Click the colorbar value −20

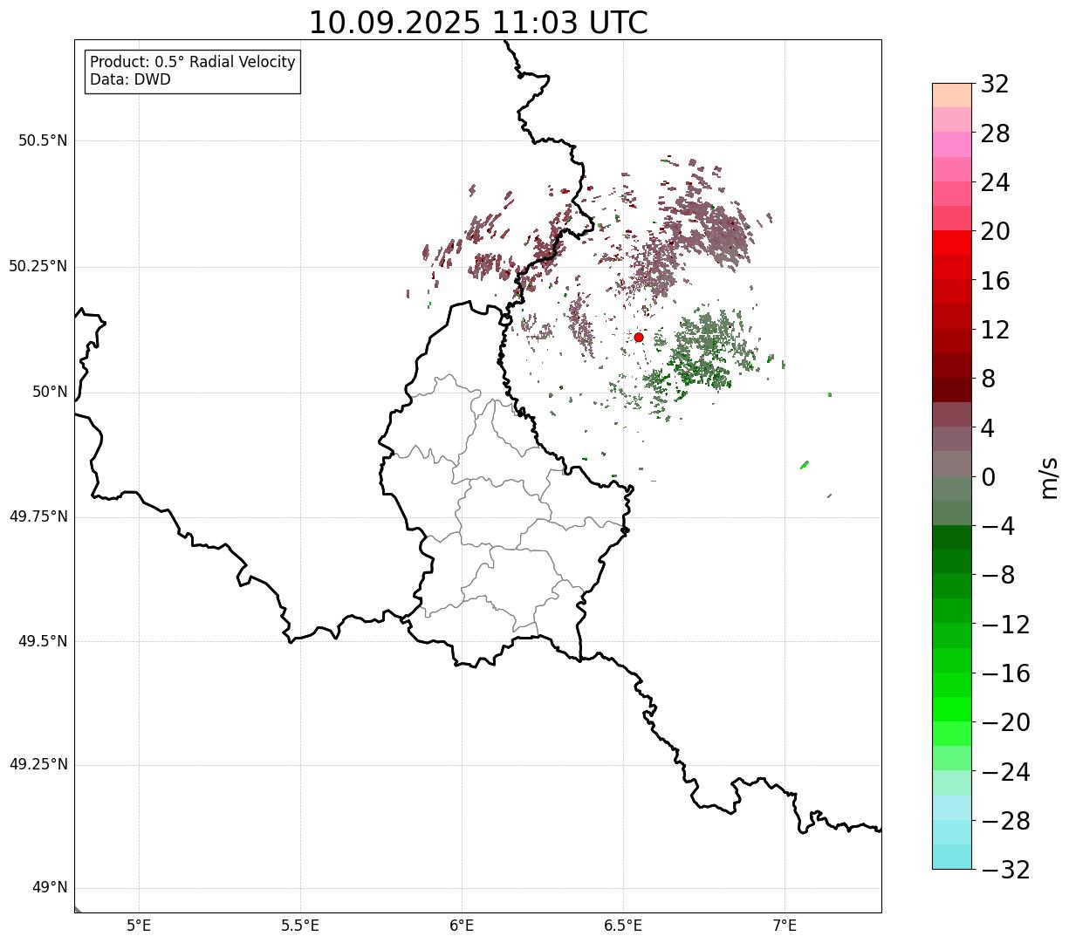tap(1005, 722)
